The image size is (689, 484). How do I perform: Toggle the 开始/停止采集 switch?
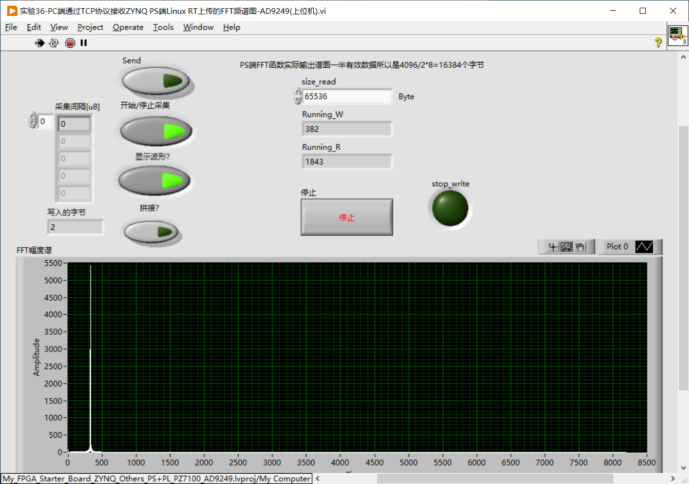[x=156, y=131]
